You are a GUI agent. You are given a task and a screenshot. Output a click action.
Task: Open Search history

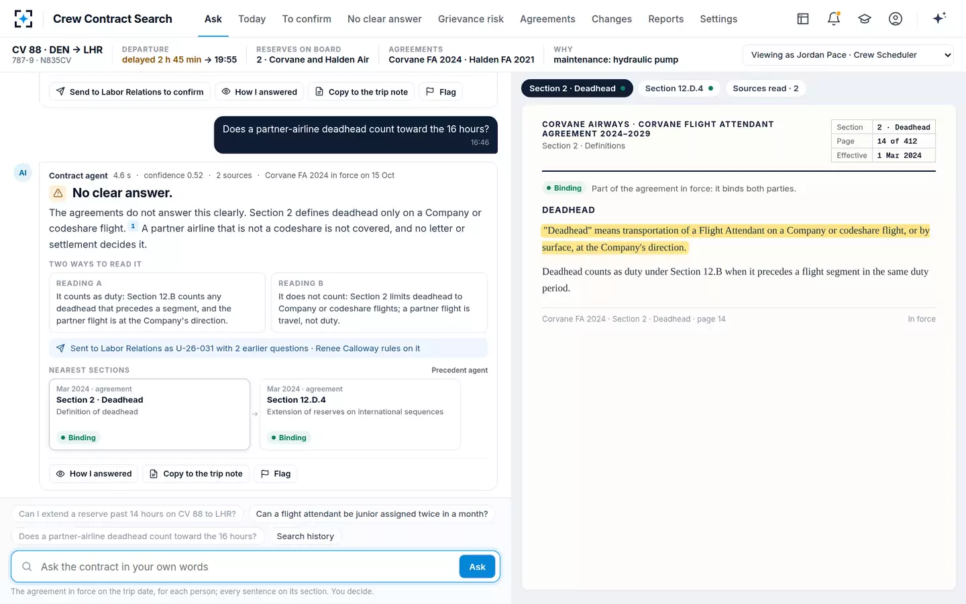[x=305, y=536]
